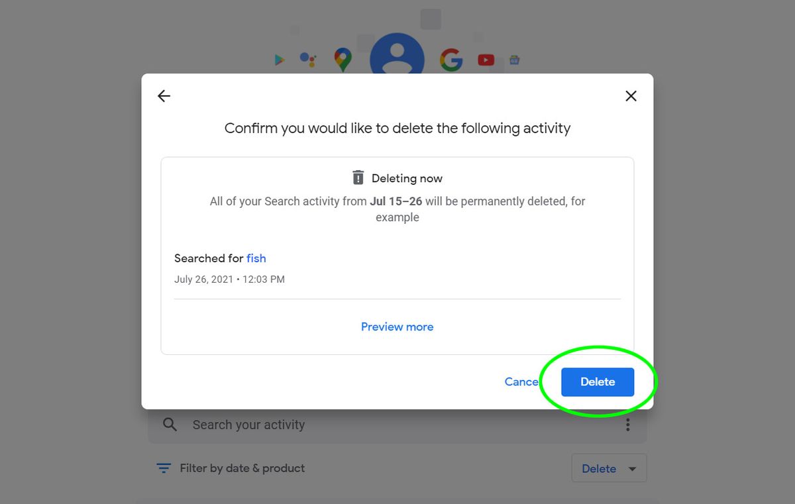
Task: Close the confirmation dialog
Action: 631,95
